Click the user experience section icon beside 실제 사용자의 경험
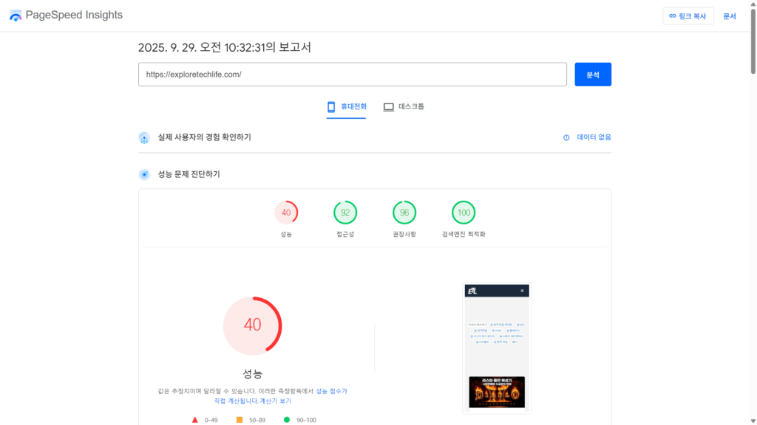Screen dimensions: 757x425 (144, 137)
